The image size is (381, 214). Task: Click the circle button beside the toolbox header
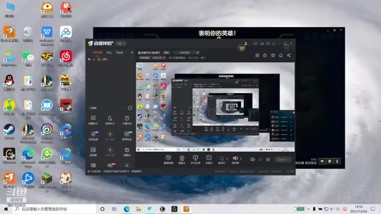pyautogui.click(x=130, y=108)
